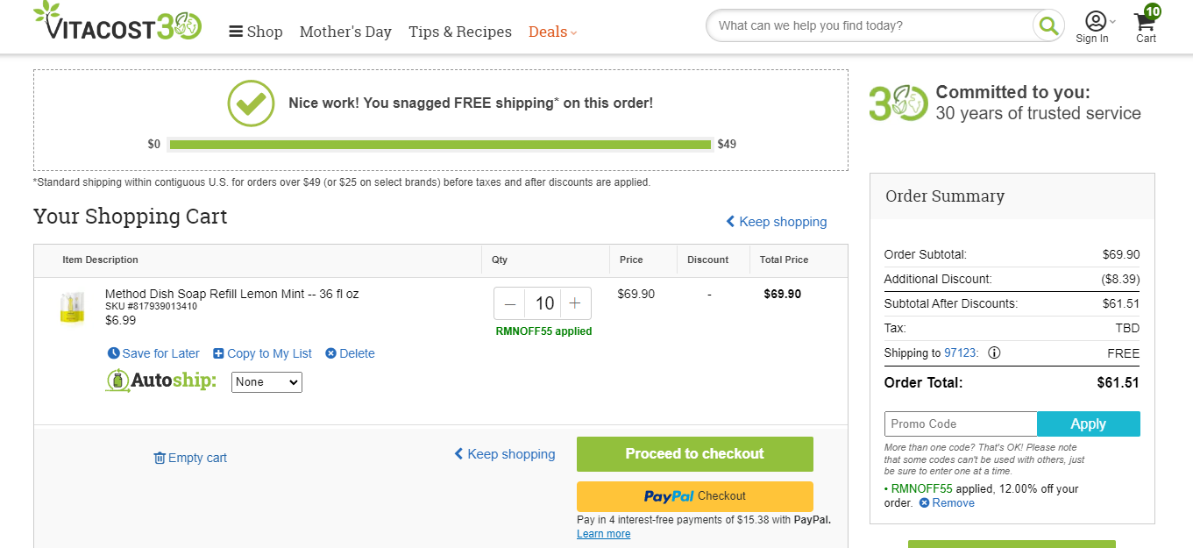Remove the RMNOFF55 promo code
The image size is (1193, 548).
pos(947,503)
